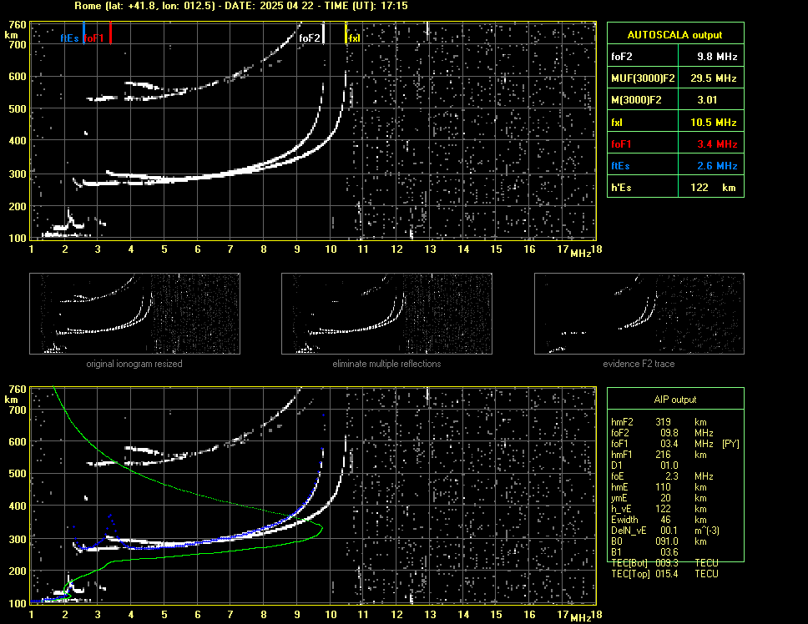This screenshot has width=808, height=624.
Task: Click the h_vE 122 km row
Action: pyautogui.click(x=659, y=509)
